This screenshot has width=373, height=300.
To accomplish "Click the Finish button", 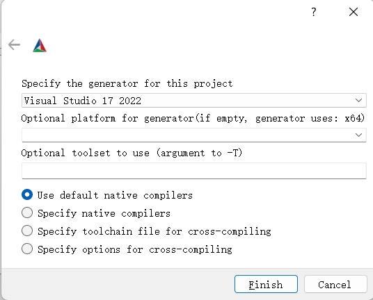I will 266,284.
